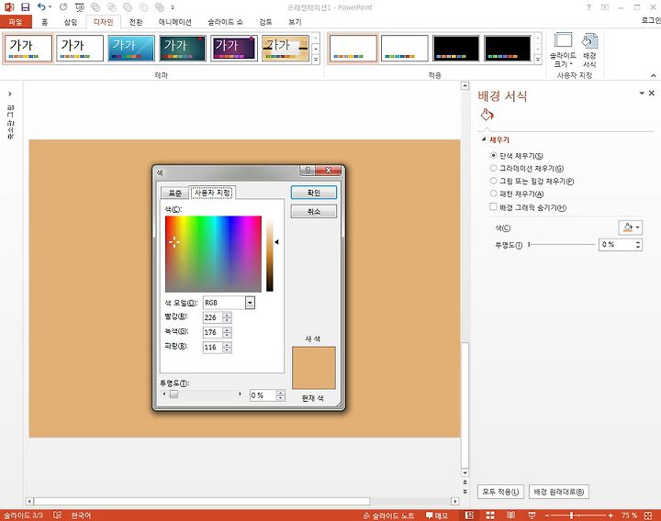Switch to Slide Sorter view icon
Image resolution: width=661 pixels, height=521 pixels.
(x=490, y=515)
